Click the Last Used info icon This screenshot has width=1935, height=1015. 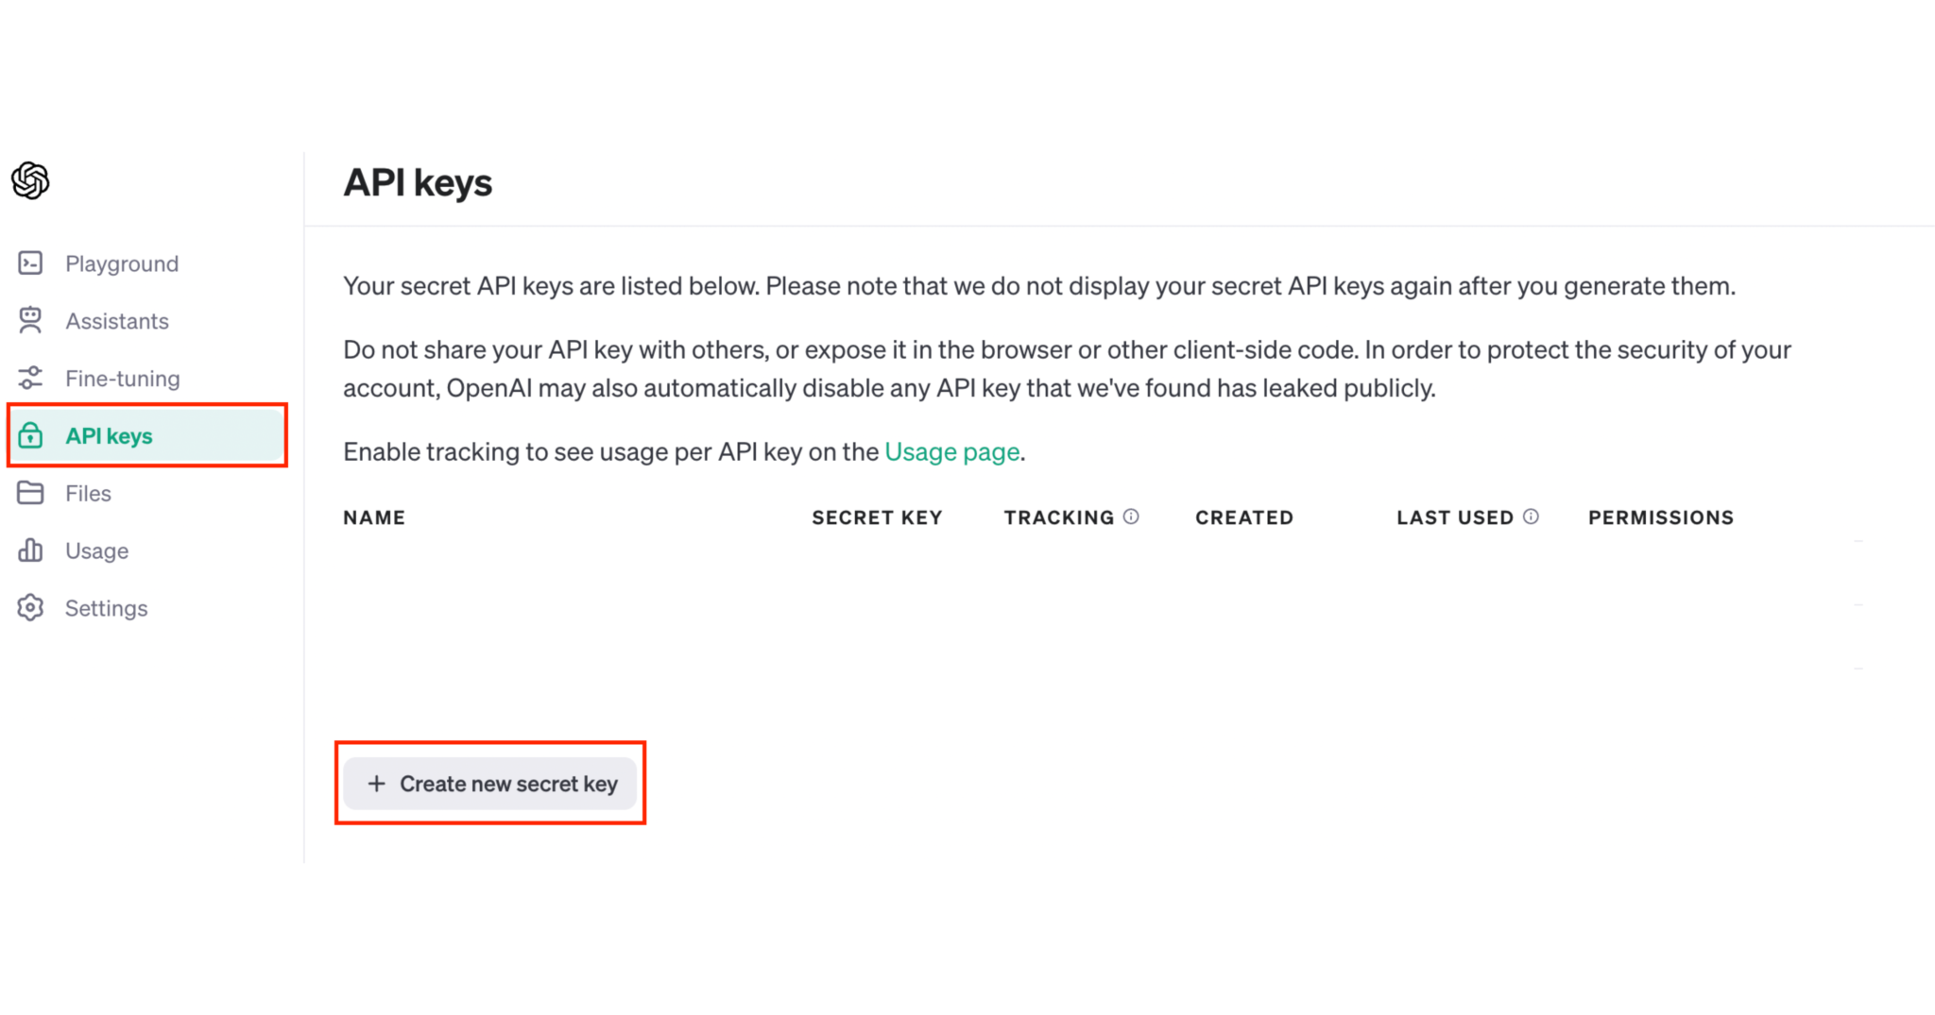[x=1531, y=516]
